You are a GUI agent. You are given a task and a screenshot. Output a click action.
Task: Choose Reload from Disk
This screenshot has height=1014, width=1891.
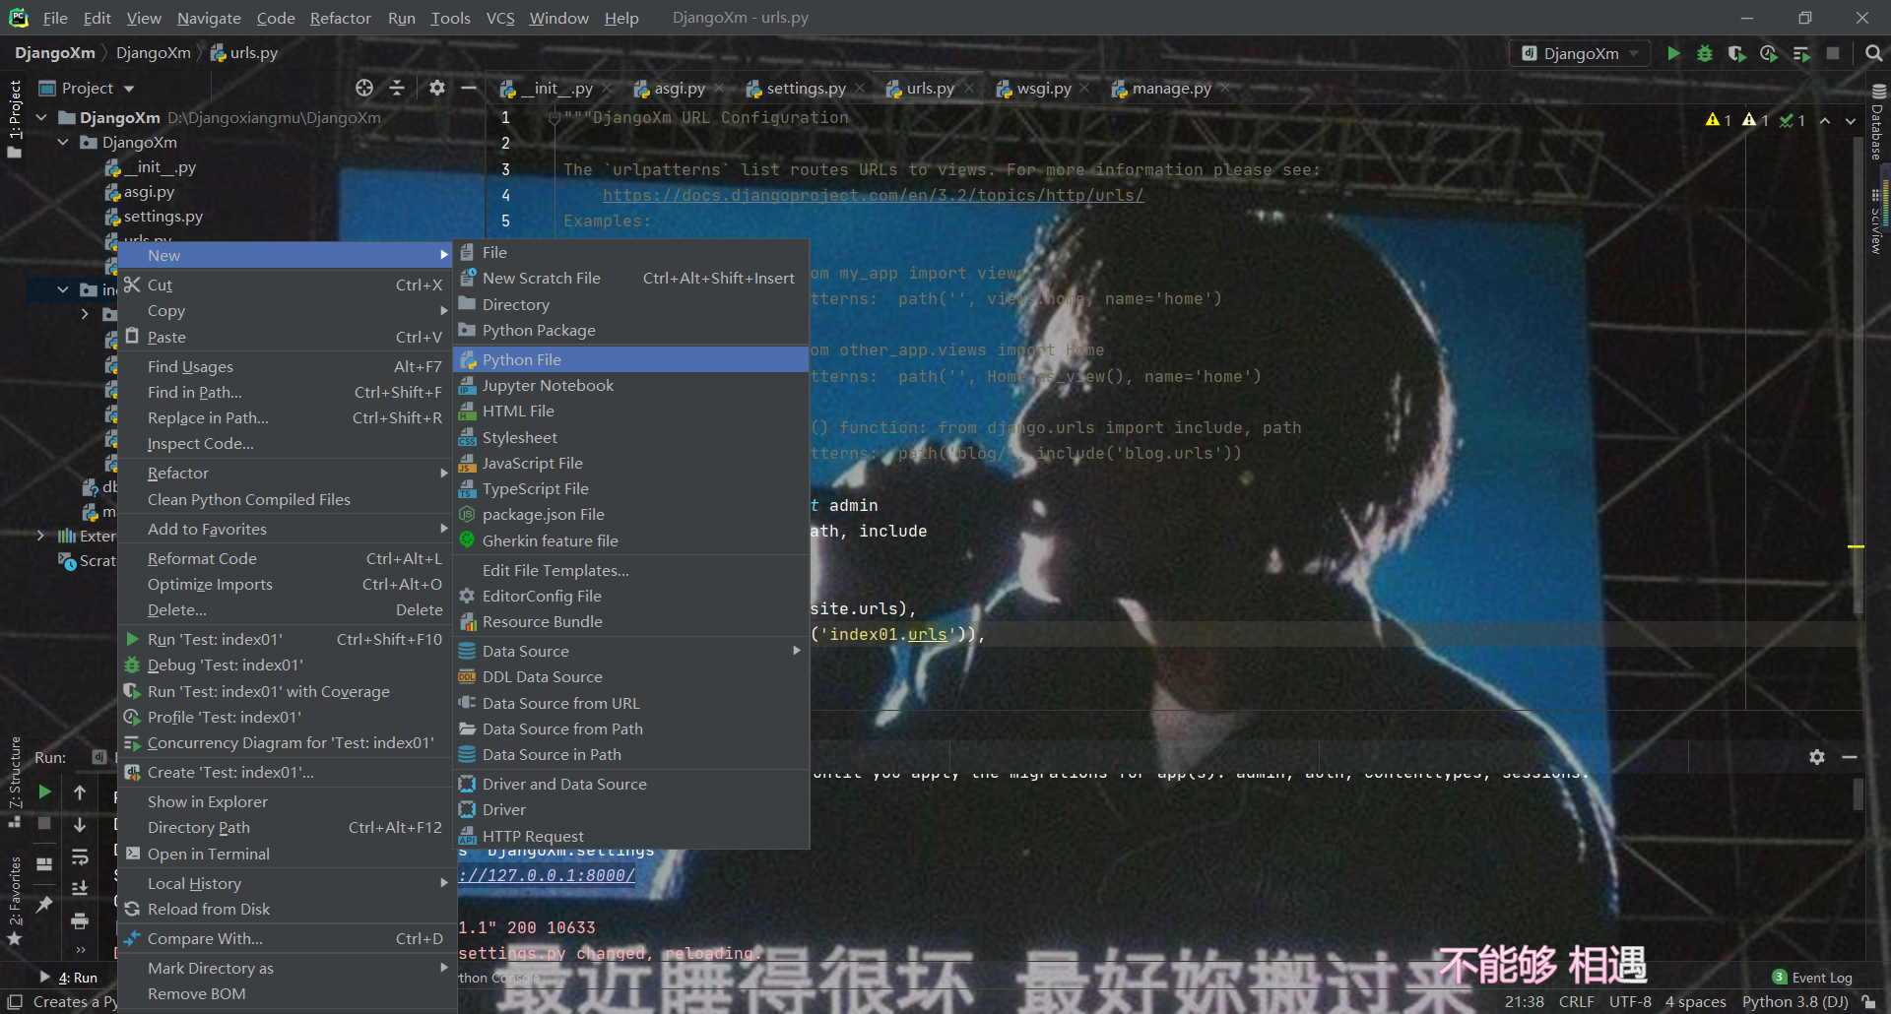click(285, 909)
